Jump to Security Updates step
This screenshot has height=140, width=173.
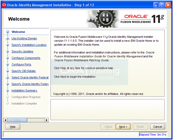click(23, 51)
